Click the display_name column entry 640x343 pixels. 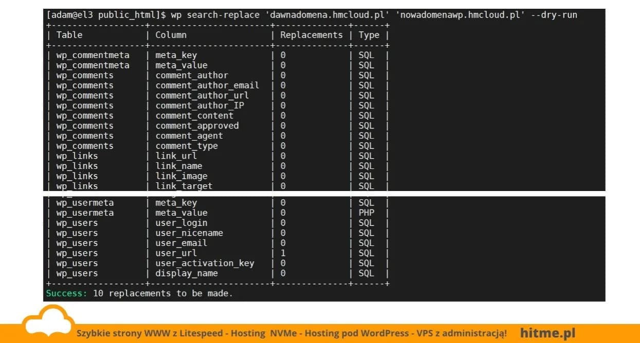(186, 273)
